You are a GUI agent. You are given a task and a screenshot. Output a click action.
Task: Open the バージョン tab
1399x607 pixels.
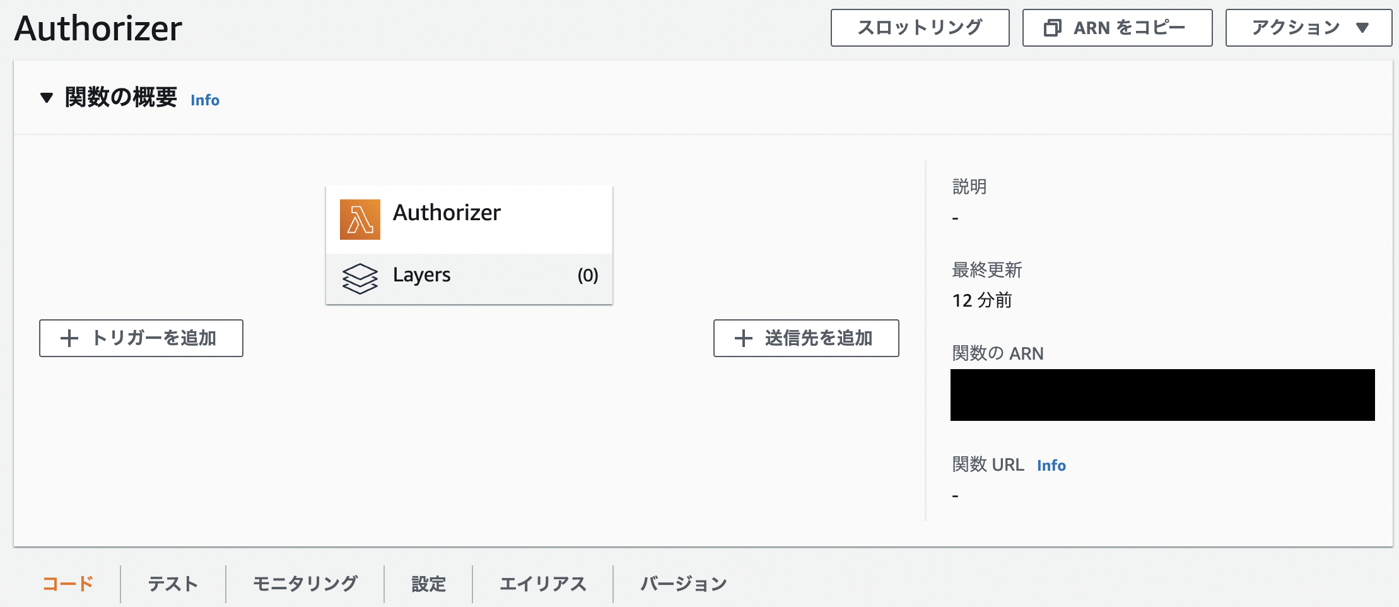coord(683,584)
